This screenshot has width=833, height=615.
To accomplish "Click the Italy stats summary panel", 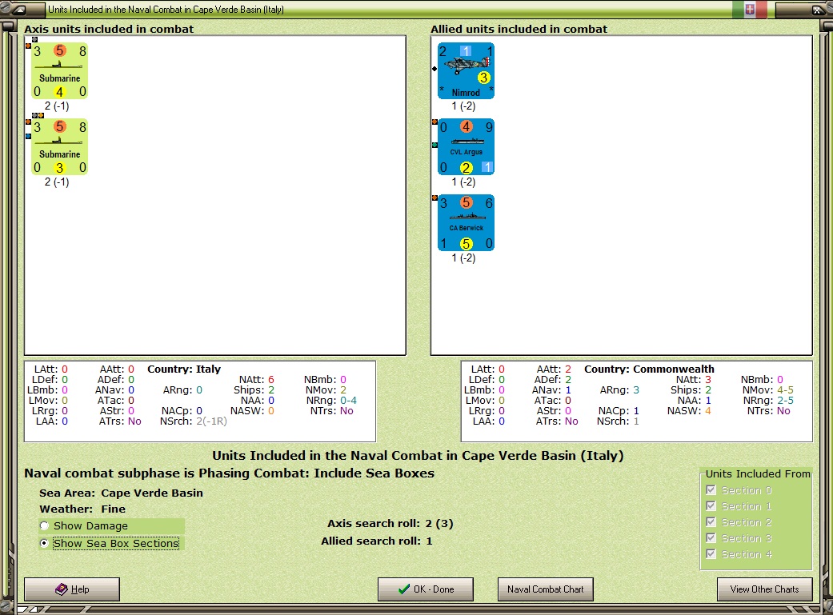I will (x=200, y=401).
